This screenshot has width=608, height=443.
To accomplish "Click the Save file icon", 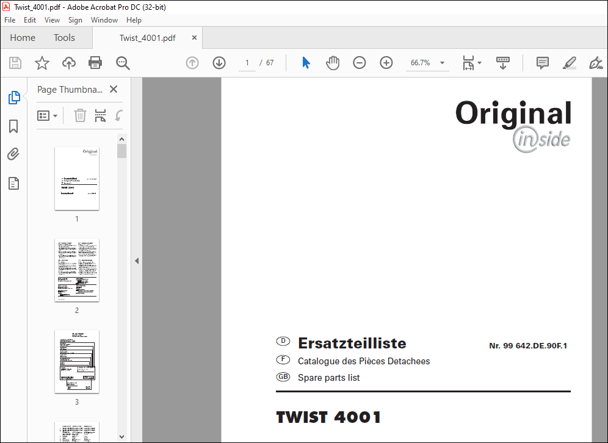I will click(15, 63).
